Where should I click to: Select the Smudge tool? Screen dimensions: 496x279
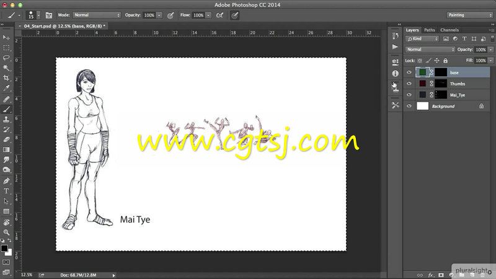point(6,159)
